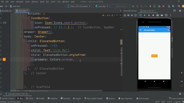Open the Profiler tool window

tap(40, 98)
